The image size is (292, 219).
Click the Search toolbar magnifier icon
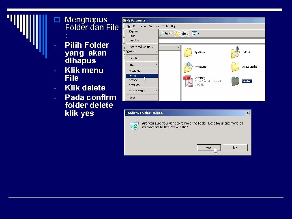click(x=162, y=33)
